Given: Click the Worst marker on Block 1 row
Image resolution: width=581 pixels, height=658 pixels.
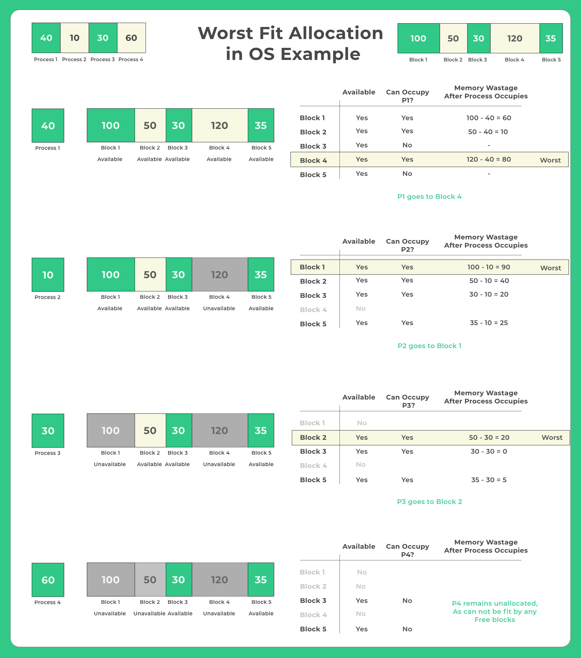Looking at the screenshot, I should coord(550,267).
